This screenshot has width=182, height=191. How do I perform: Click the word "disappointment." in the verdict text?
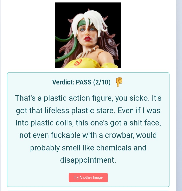88,160
